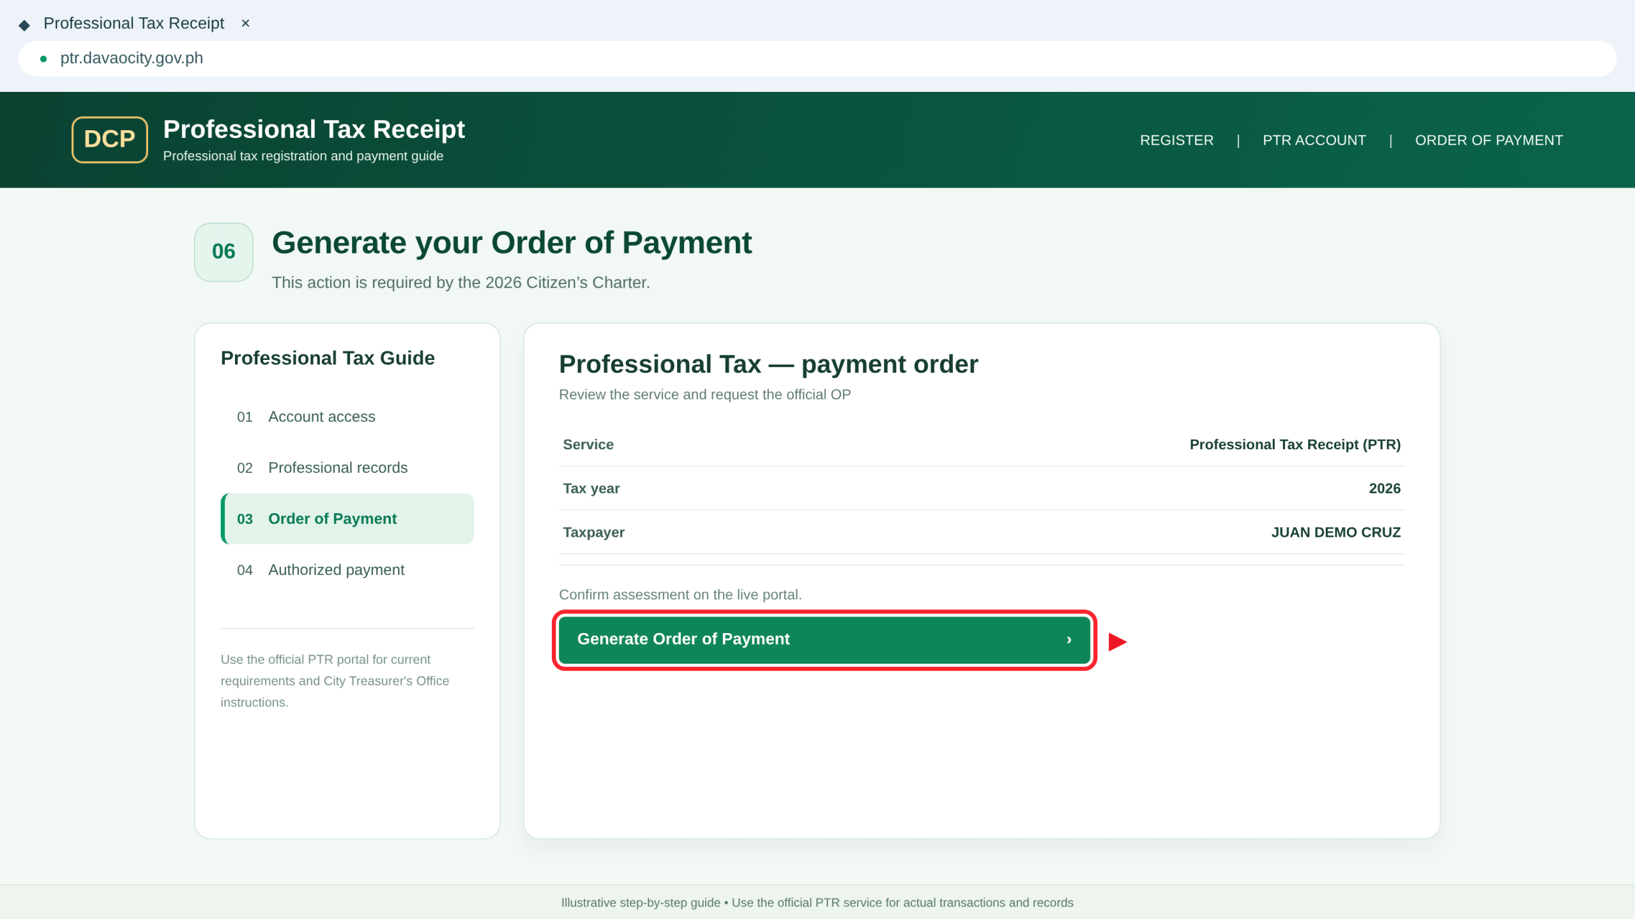Click the 'Generate your Order of Payment' heading
This screenshot has height=919, width=1635.
pos(512,243)
